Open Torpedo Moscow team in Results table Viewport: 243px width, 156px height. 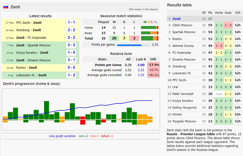pos(184,121)
